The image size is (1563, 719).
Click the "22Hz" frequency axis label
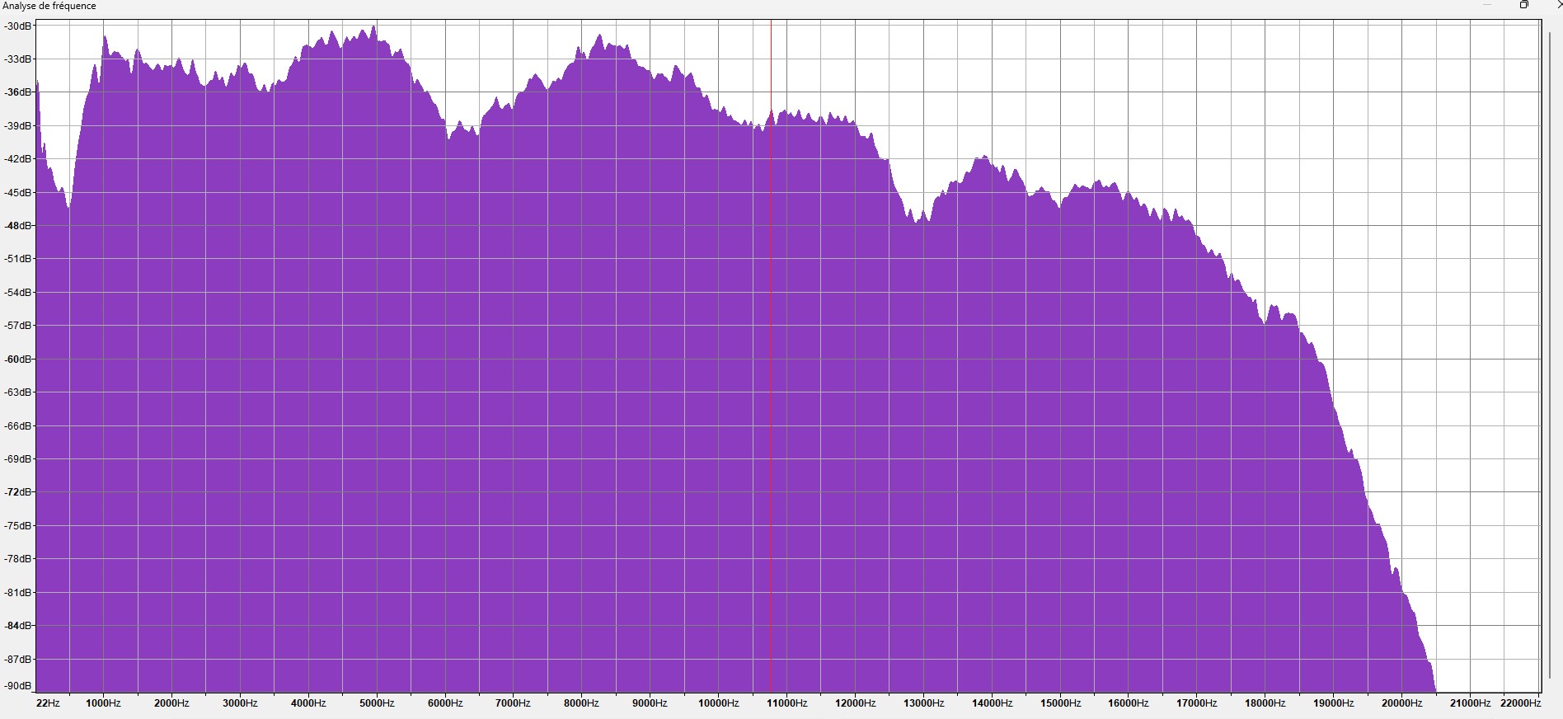click(x=49, y=703)
